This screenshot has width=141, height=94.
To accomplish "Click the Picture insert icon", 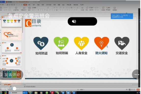I will click(x=90, y=8).
